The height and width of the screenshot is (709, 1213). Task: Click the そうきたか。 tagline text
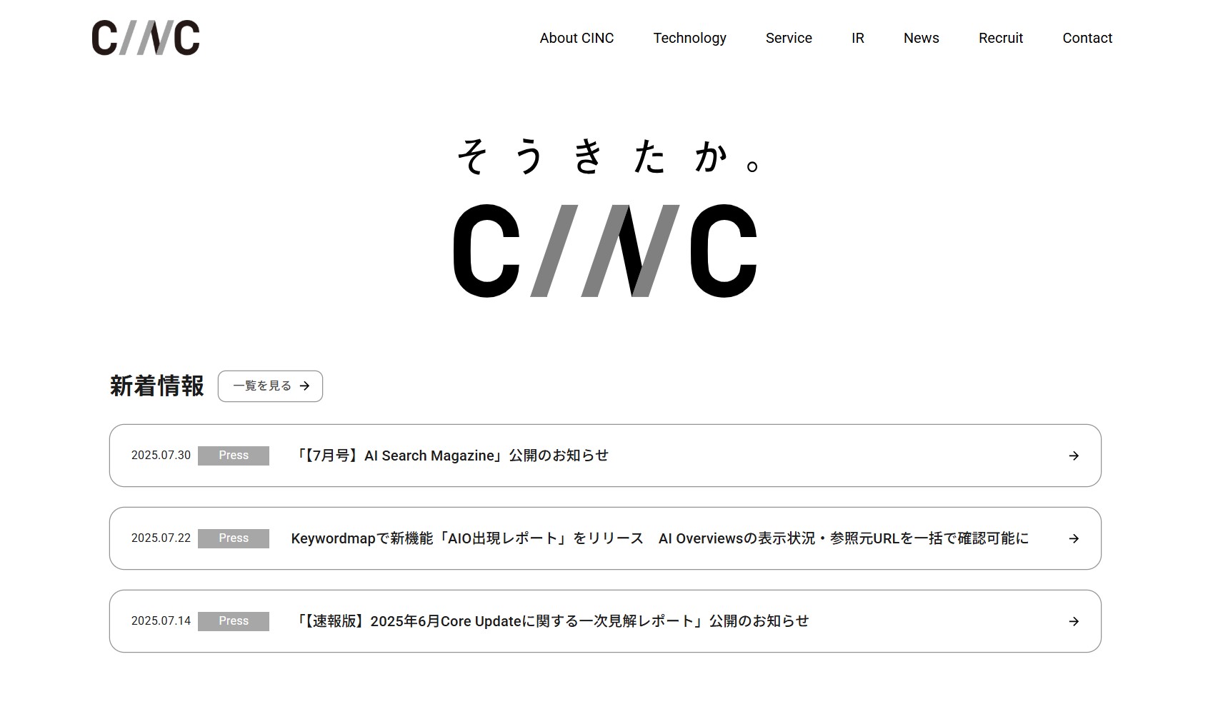[x=609, y=156]
